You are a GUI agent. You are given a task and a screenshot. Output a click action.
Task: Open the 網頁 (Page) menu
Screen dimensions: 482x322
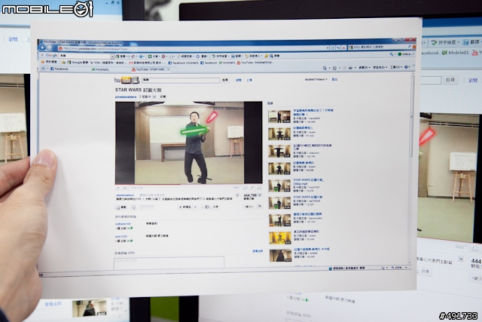click(364, 67)
